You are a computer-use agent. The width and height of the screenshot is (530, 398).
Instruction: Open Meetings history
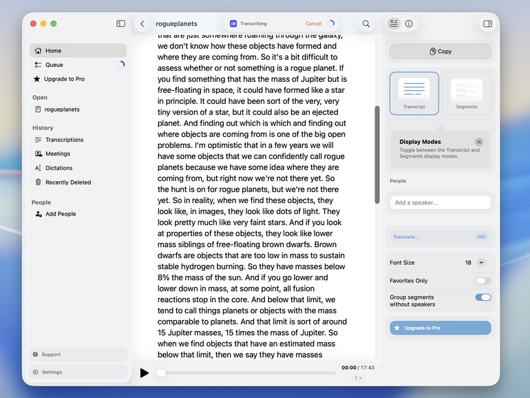coord(78,154)
